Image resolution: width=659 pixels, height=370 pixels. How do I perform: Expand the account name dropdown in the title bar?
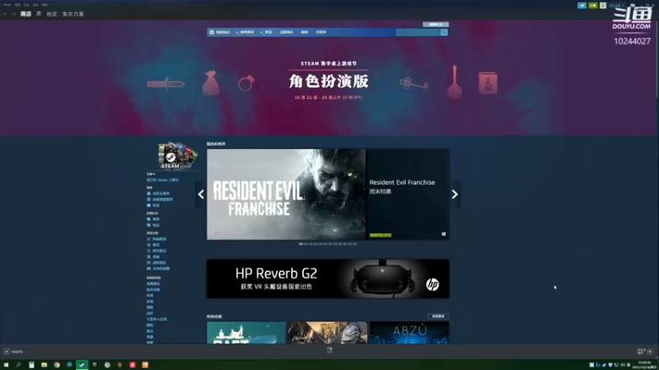[615, 6]
